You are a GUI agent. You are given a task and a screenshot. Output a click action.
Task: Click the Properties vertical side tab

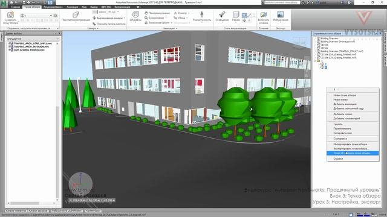click(385, 61)
